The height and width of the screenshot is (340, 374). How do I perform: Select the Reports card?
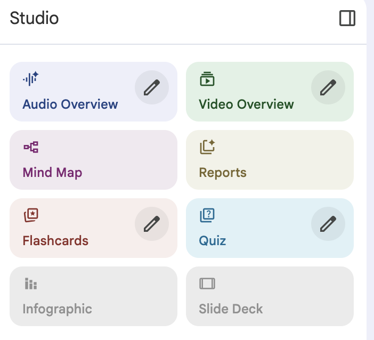pos(270,160)
